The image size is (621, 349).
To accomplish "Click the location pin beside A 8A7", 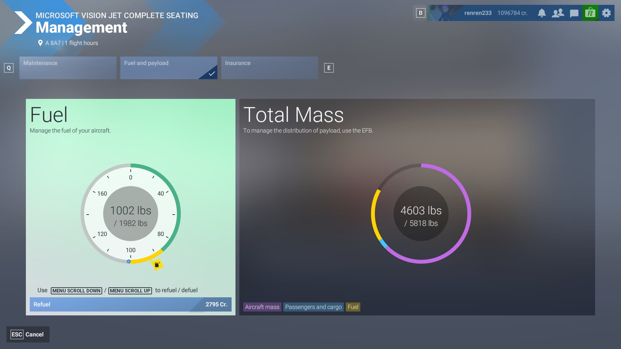I will click(x=40, y=42).
